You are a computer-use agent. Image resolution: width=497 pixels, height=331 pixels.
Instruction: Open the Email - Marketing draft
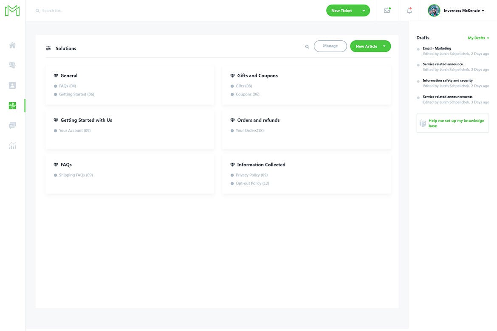pyautogui.click(x=437, y=48)
